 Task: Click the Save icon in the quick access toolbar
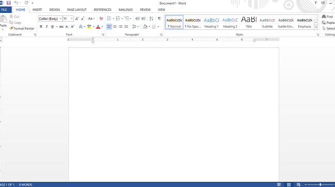[x=8, y=3]
